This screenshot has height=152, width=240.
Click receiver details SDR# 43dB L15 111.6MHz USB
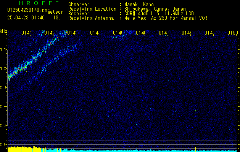click(x=159, y=14)
